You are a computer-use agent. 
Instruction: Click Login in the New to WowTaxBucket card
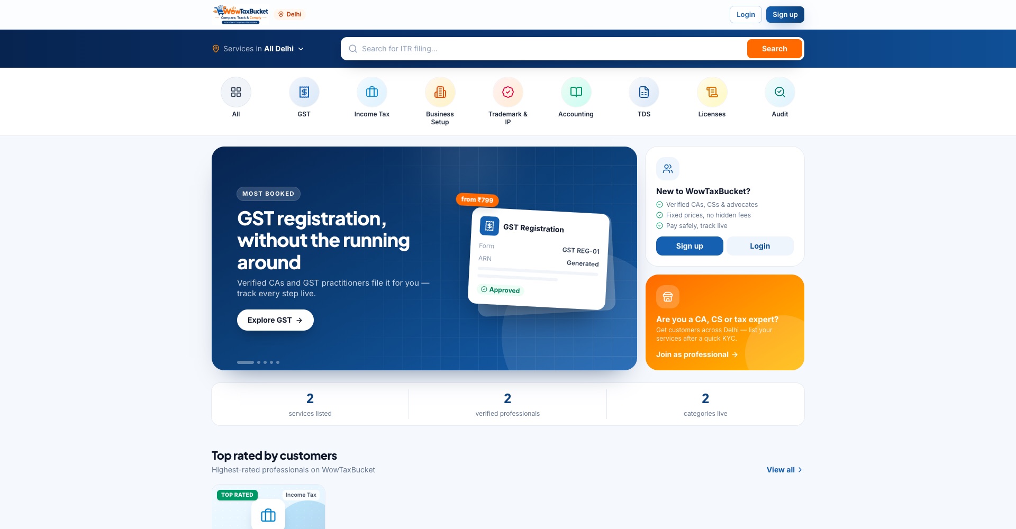pos(760,246)
